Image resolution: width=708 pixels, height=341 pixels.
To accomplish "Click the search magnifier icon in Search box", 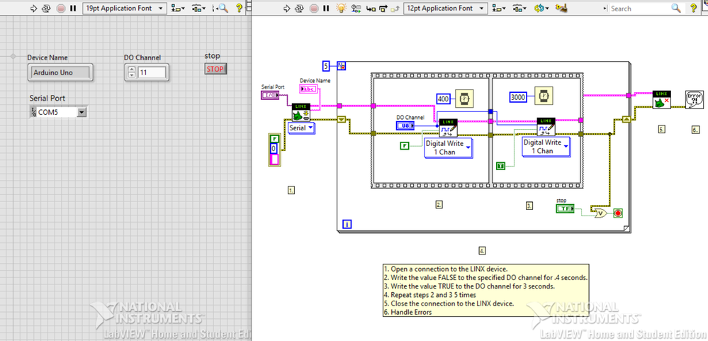I will pyautogui.click(x=675, y=8).
